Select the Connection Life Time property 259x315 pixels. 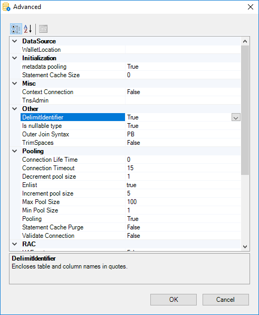pos(73,160)
